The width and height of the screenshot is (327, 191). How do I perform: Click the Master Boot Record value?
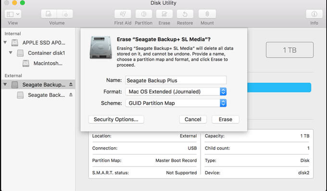point(176,161)
